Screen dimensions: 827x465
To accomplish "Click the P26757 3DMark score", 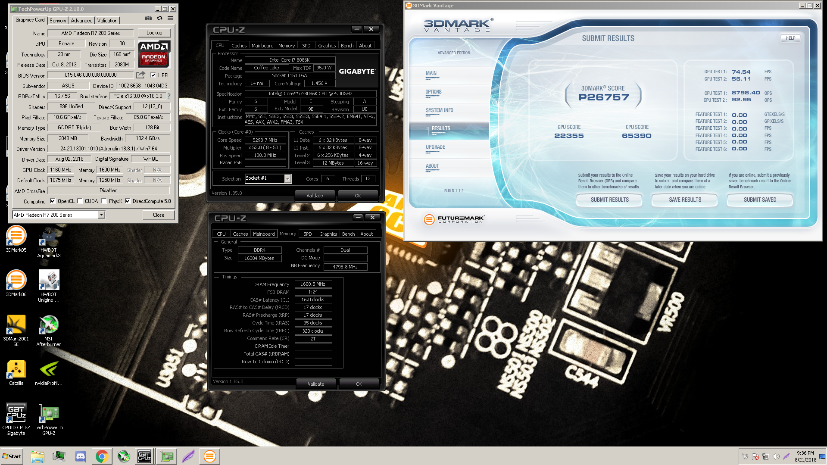I will [604, 97].
